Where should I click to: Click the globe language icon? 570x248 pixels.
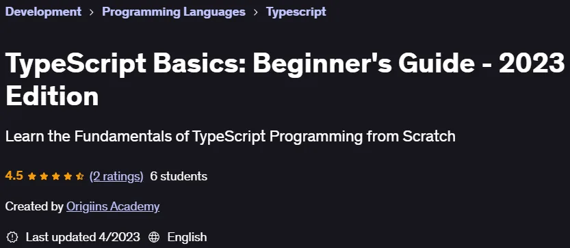tap(154, 237)
